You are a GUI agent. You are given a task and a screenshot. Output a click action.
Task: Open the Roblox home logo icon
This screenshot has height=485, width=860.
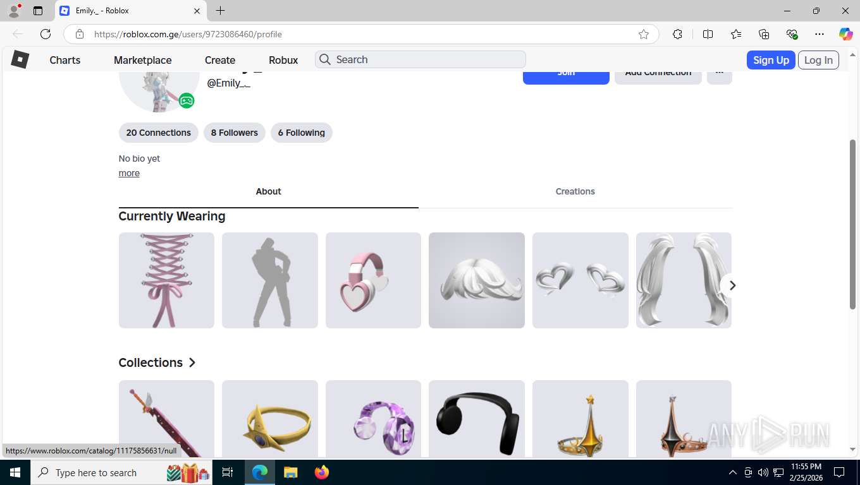point(20,59)
